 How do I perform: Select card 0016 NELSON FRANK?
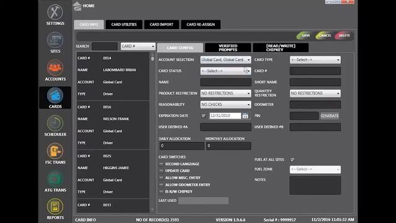click(113, 125)
